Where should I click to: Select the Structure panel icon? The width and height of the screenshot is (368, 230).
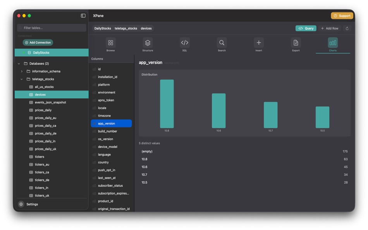[148, 43]
